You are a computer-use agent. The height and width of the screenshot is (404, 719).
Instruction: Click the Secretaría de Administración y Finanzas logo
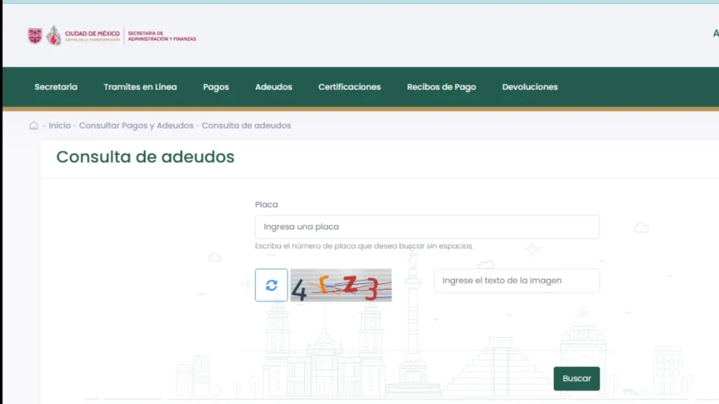(x=162, y=36)
